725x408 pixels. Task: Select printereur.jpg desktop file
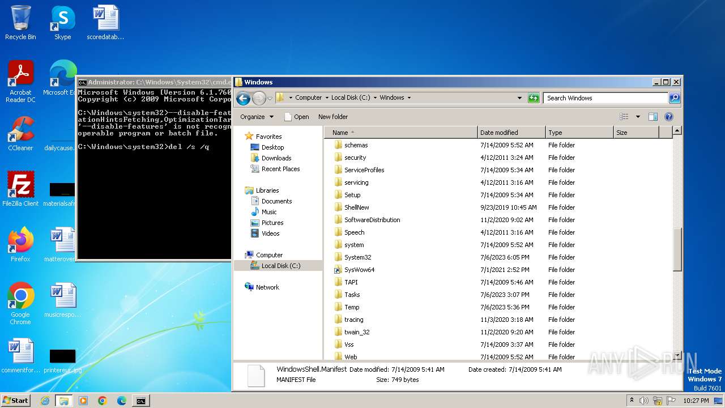click(62, 361)
